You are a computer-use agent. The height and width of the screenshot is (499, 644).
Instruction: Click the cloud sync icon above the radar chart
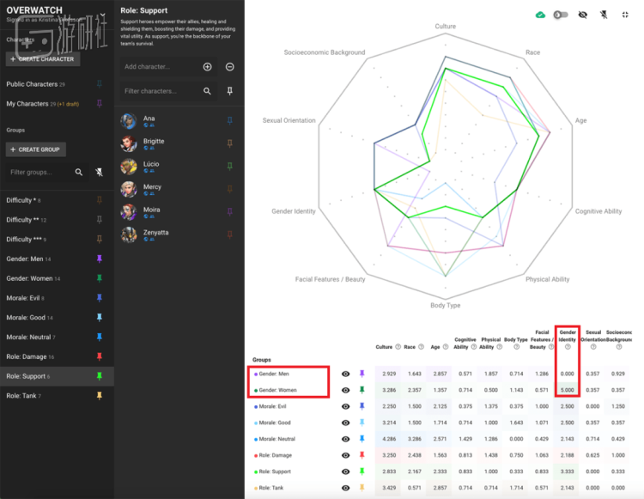(x=540, y=15)
